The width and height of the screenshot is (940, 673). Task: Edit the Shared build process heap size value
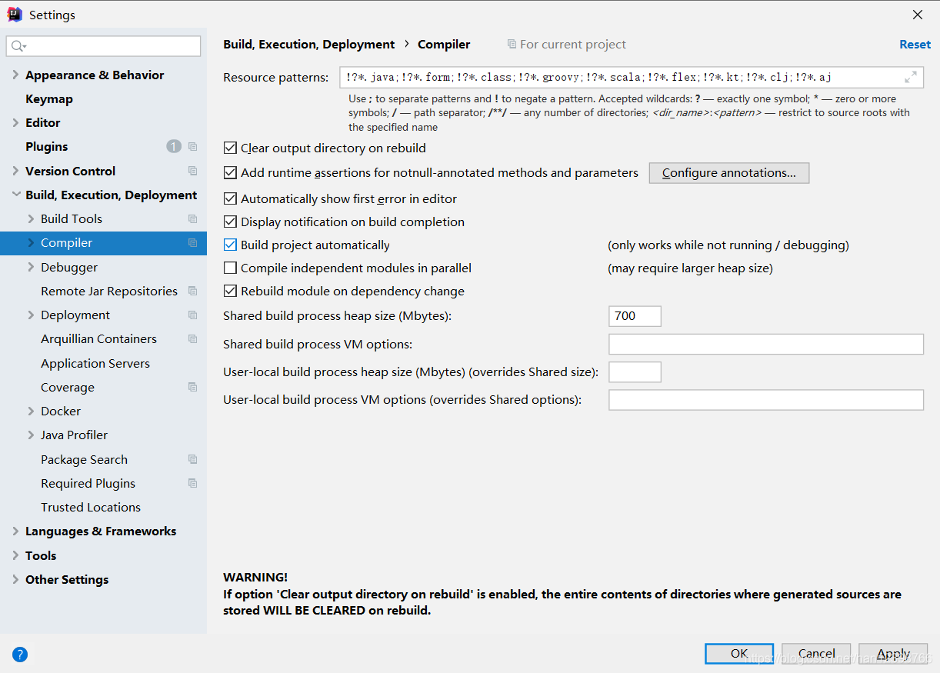pyautogui.click(x=635, y=315)
